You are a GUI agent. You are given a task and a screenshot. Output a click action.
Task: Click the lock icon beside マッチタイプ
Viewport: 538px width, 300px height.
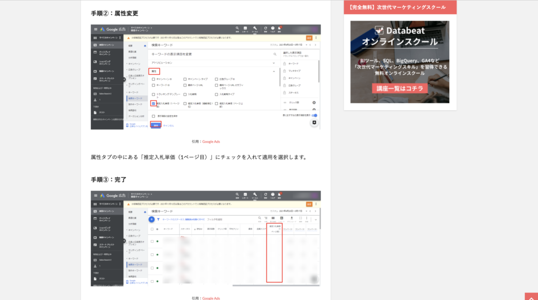click(284, 71)
